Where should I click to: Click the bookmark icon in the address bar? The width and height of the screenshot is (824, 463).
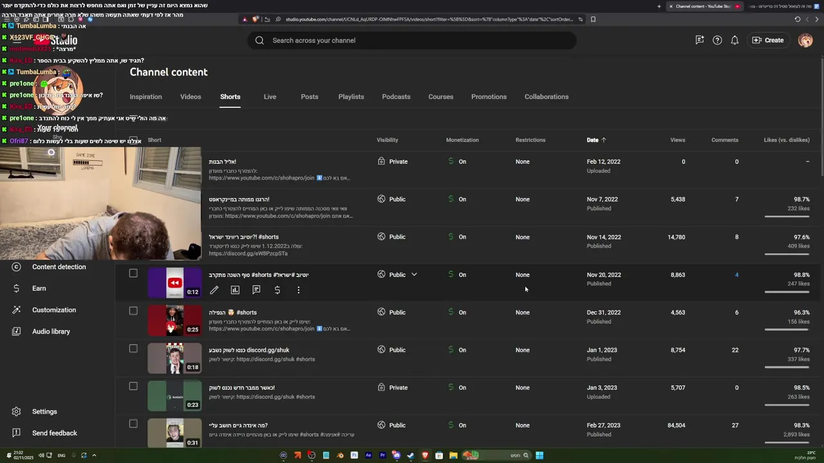[x=593, y=19]
